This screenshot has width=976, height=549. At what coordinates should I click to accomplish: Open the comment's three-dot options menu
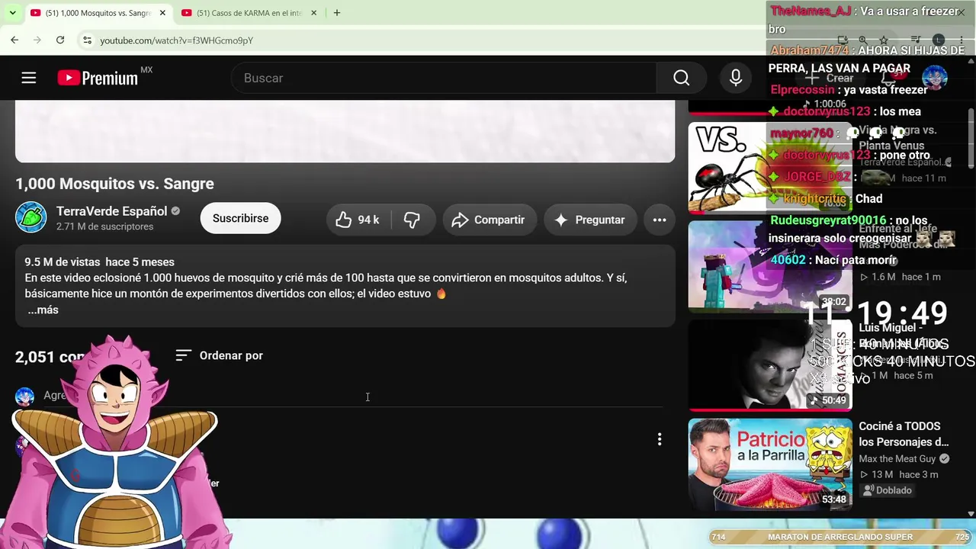660,439
